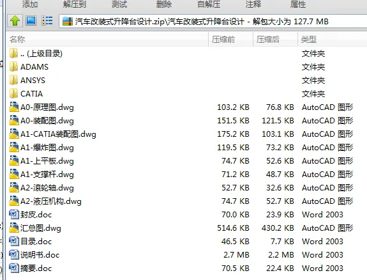Click the 注释 toolbar button
This screenshot has width=367, height=280.
pyautogui.click(x=253, y=4)
